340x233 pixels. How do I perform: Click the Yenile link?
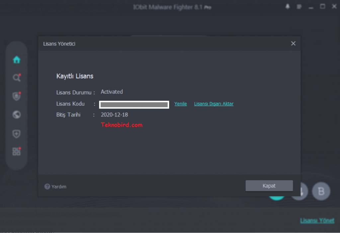click(180, 104)
